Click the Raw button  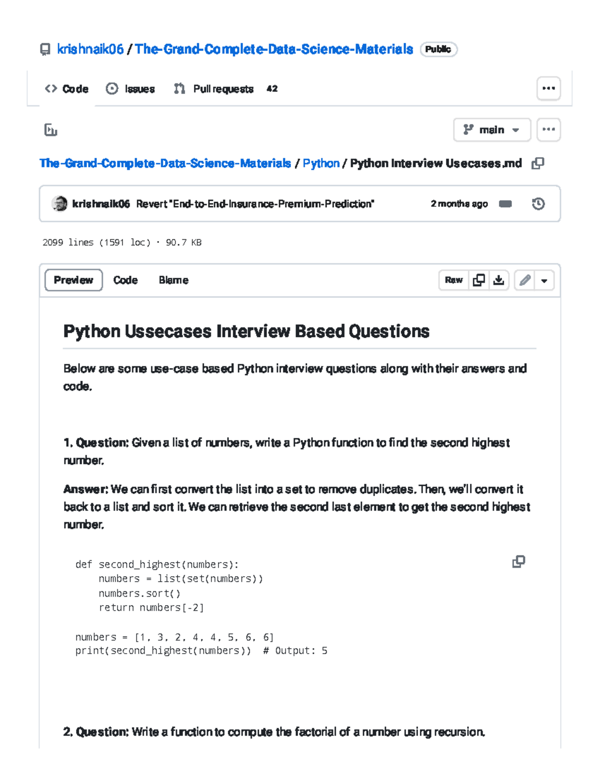click(x=453, y=280)
